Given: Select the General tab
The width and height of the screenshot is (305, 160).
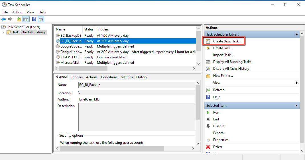Looking at the screenshot, I should 62,77.
